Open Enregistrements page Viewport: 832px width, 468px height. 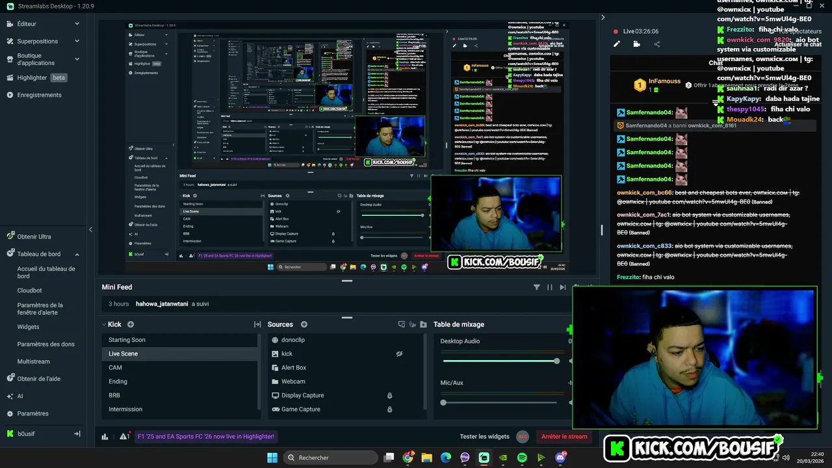pos(39,95)
